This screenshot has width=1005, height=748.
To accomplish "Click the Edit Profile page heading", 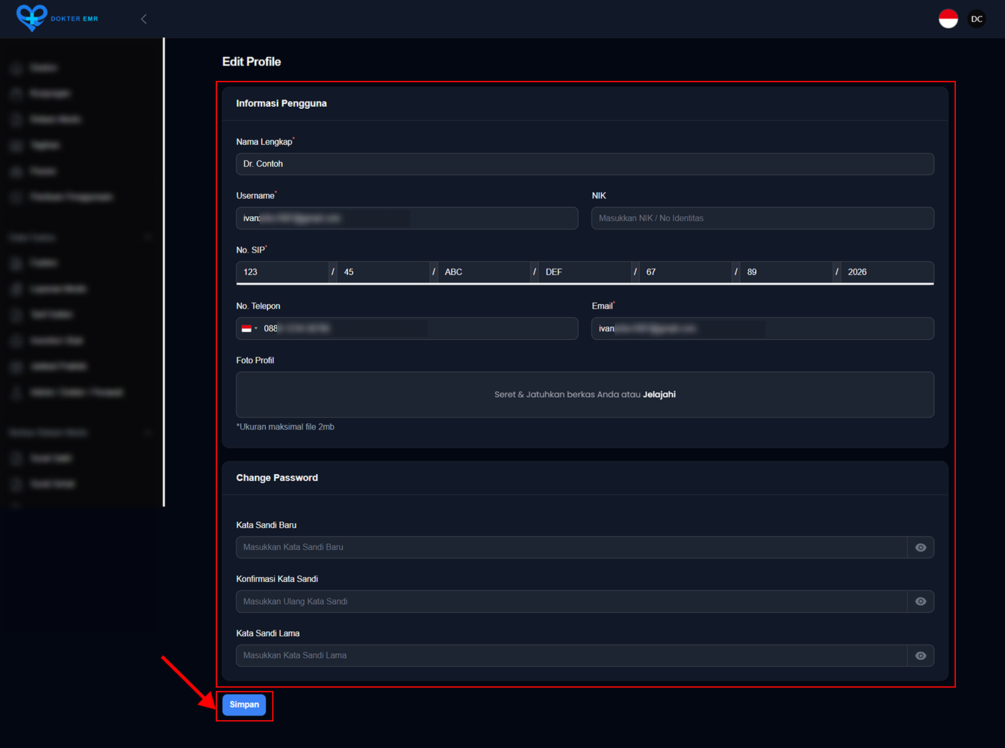I will click(252, 62).
